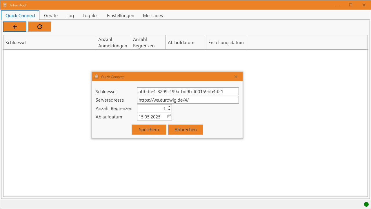This screenshot has height=209, width=371.
Task: Close the Quick Connect dialog
Action: point(236,77)
